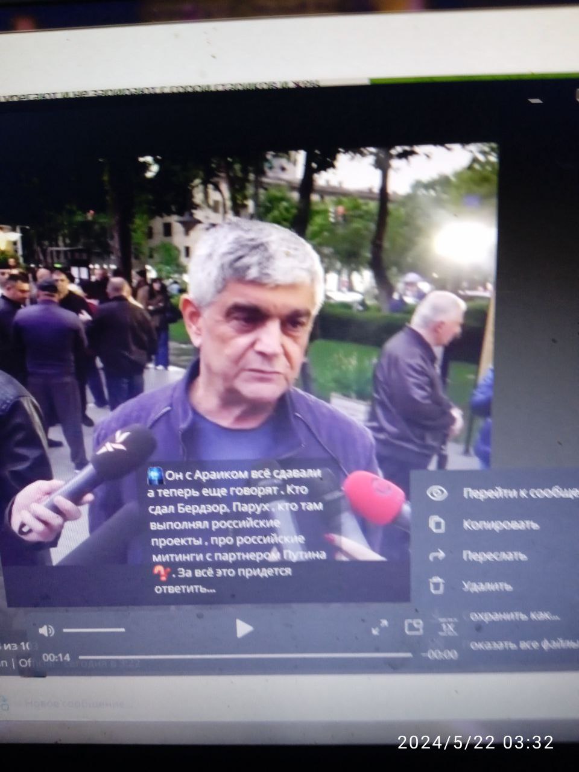Image resolution: width=579 pixels, height=772 pixels.
Task: Select Сохранить как... from context menu
Action: (x=514, y=616)
